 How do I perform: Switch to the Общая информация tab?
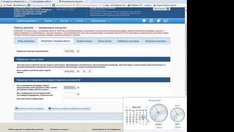tap(26, 41)
